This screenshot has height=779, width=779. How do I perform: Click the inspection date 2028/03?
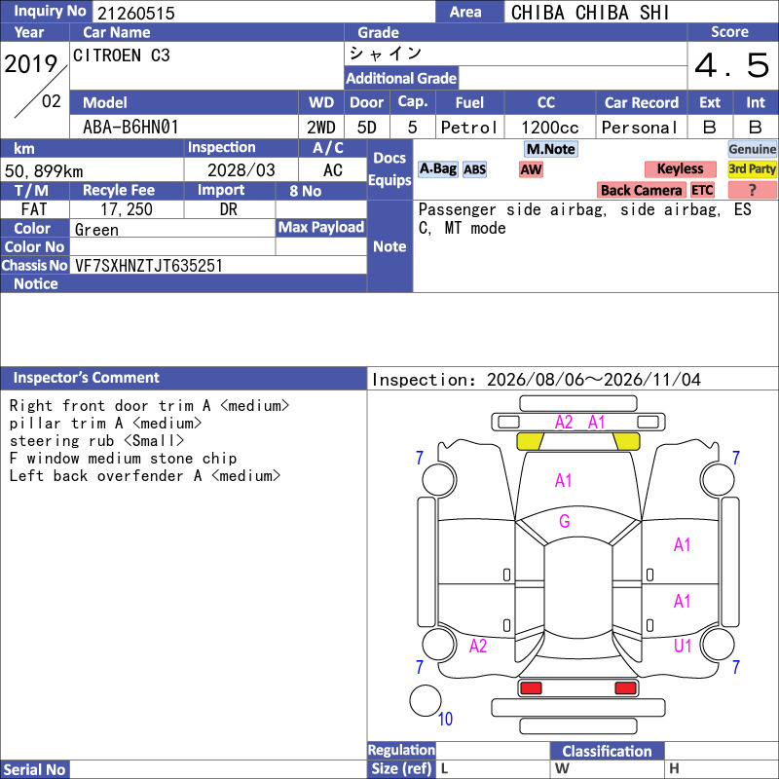tap(241, 170)
